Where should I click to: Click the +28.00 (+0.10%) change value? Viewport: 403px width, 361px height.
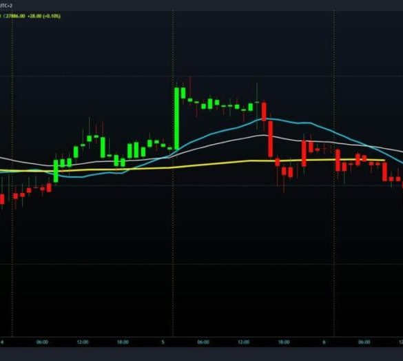[44, 16]
